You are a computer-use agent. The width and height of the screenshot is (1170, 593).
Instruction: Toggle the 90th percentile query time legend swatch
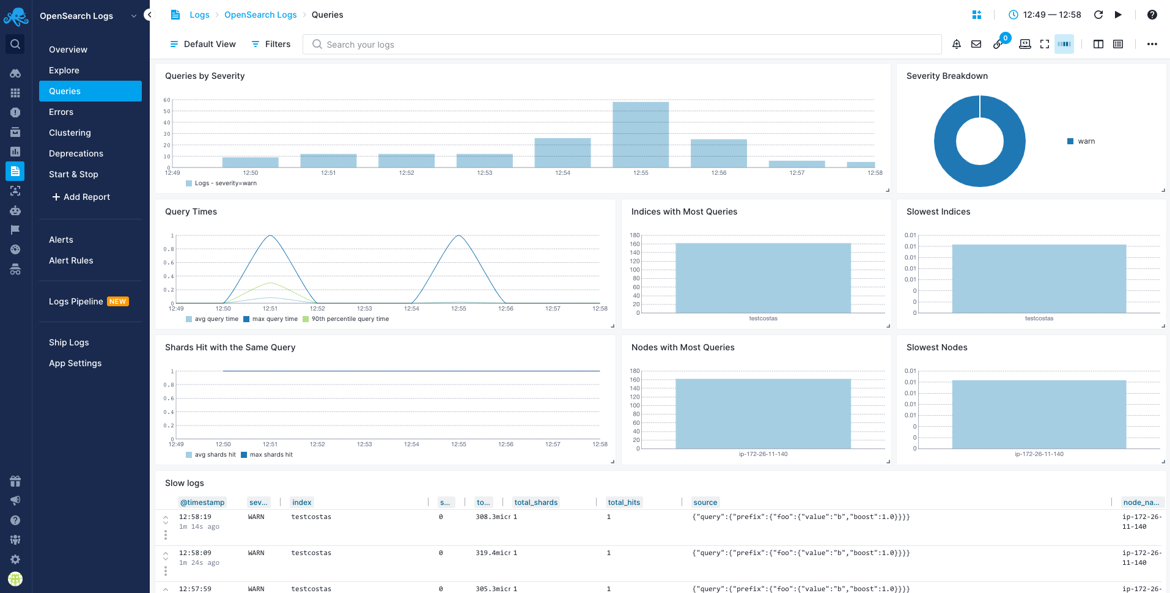[306, 319]
